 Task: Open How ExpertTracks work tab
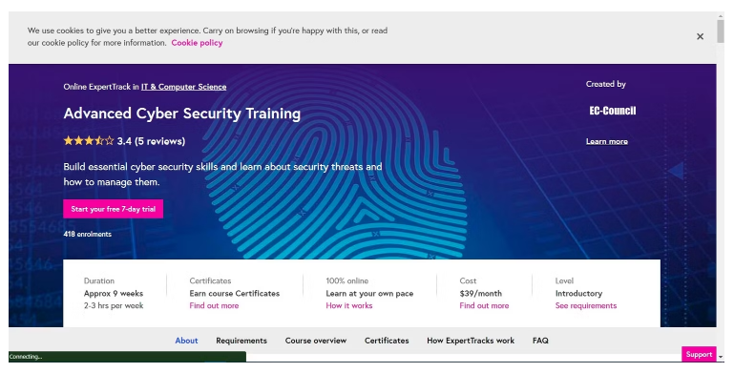coord(471,341)
